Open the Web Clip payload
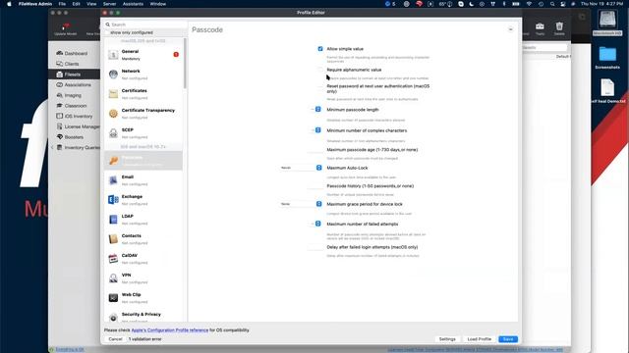Screen dimensions: 629x353 [143, 298]
